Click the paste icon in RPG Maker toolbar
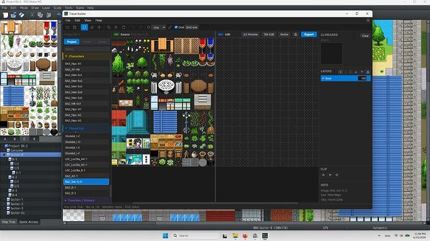The width and height of the screenshot is (430, 241). (x=49, y=15)
